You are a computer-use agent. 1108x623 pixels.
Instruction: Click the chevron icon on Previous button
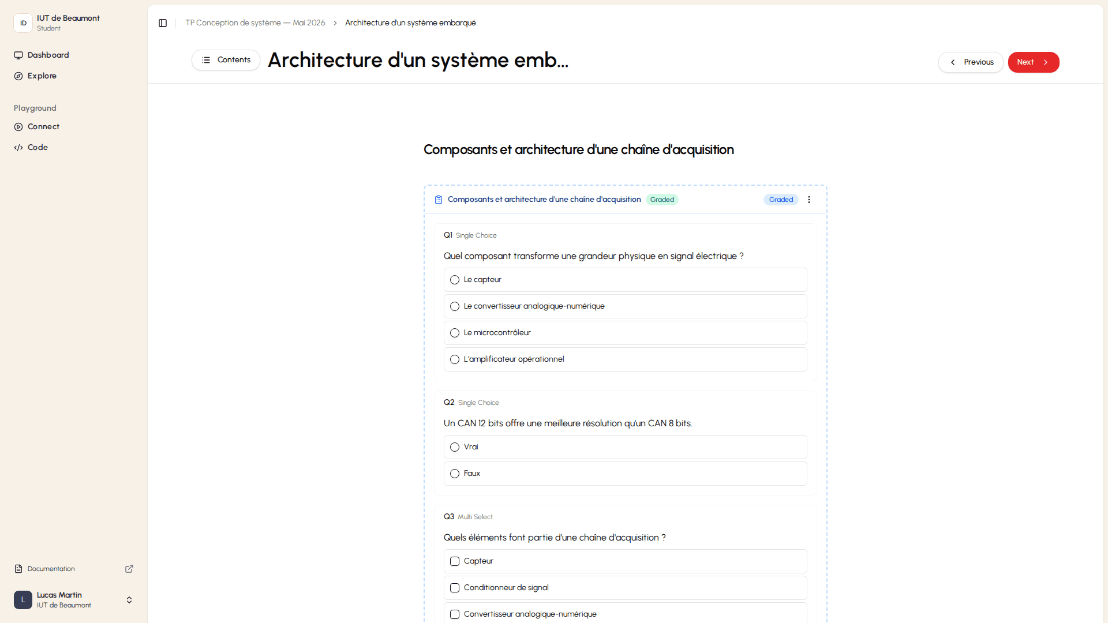click(x=953, y=62)
